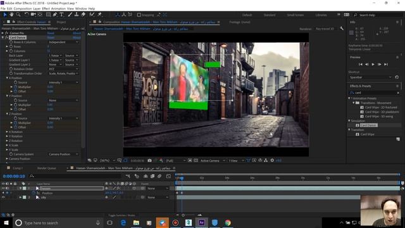Toggle X Position Multiplier stopwatch
405x228 pixels.
(x=15, y=87)
